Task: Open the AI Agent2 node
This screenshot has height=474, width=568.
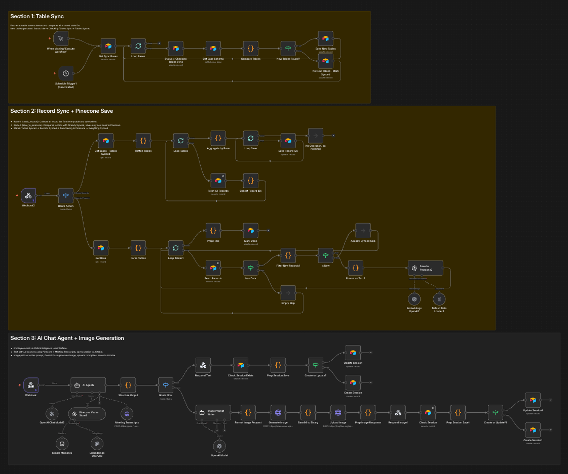Action: [x=89, y=385]
